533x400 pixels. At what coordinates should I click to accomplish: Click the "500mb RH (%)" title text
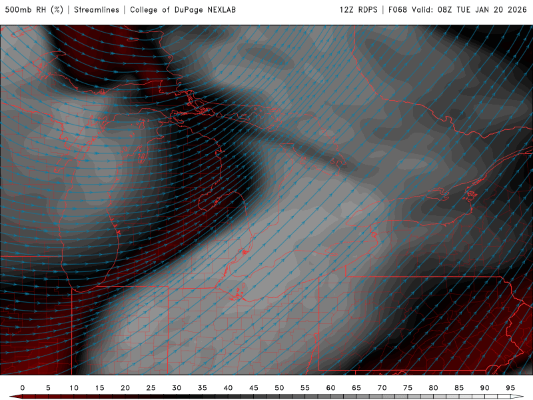[x=34, y=10]
